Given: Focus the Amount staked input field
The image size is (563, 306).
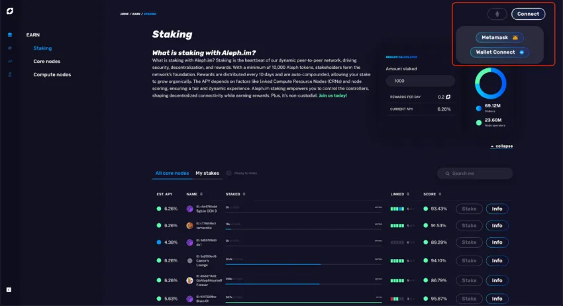Looking at the screenshot, I should point(421,81).
